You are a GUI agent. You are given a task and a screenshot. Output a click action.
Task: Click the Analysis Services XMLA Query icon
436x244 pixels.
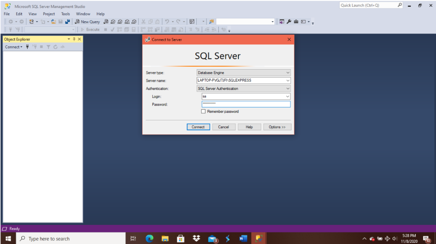click(x=127, y=22)
